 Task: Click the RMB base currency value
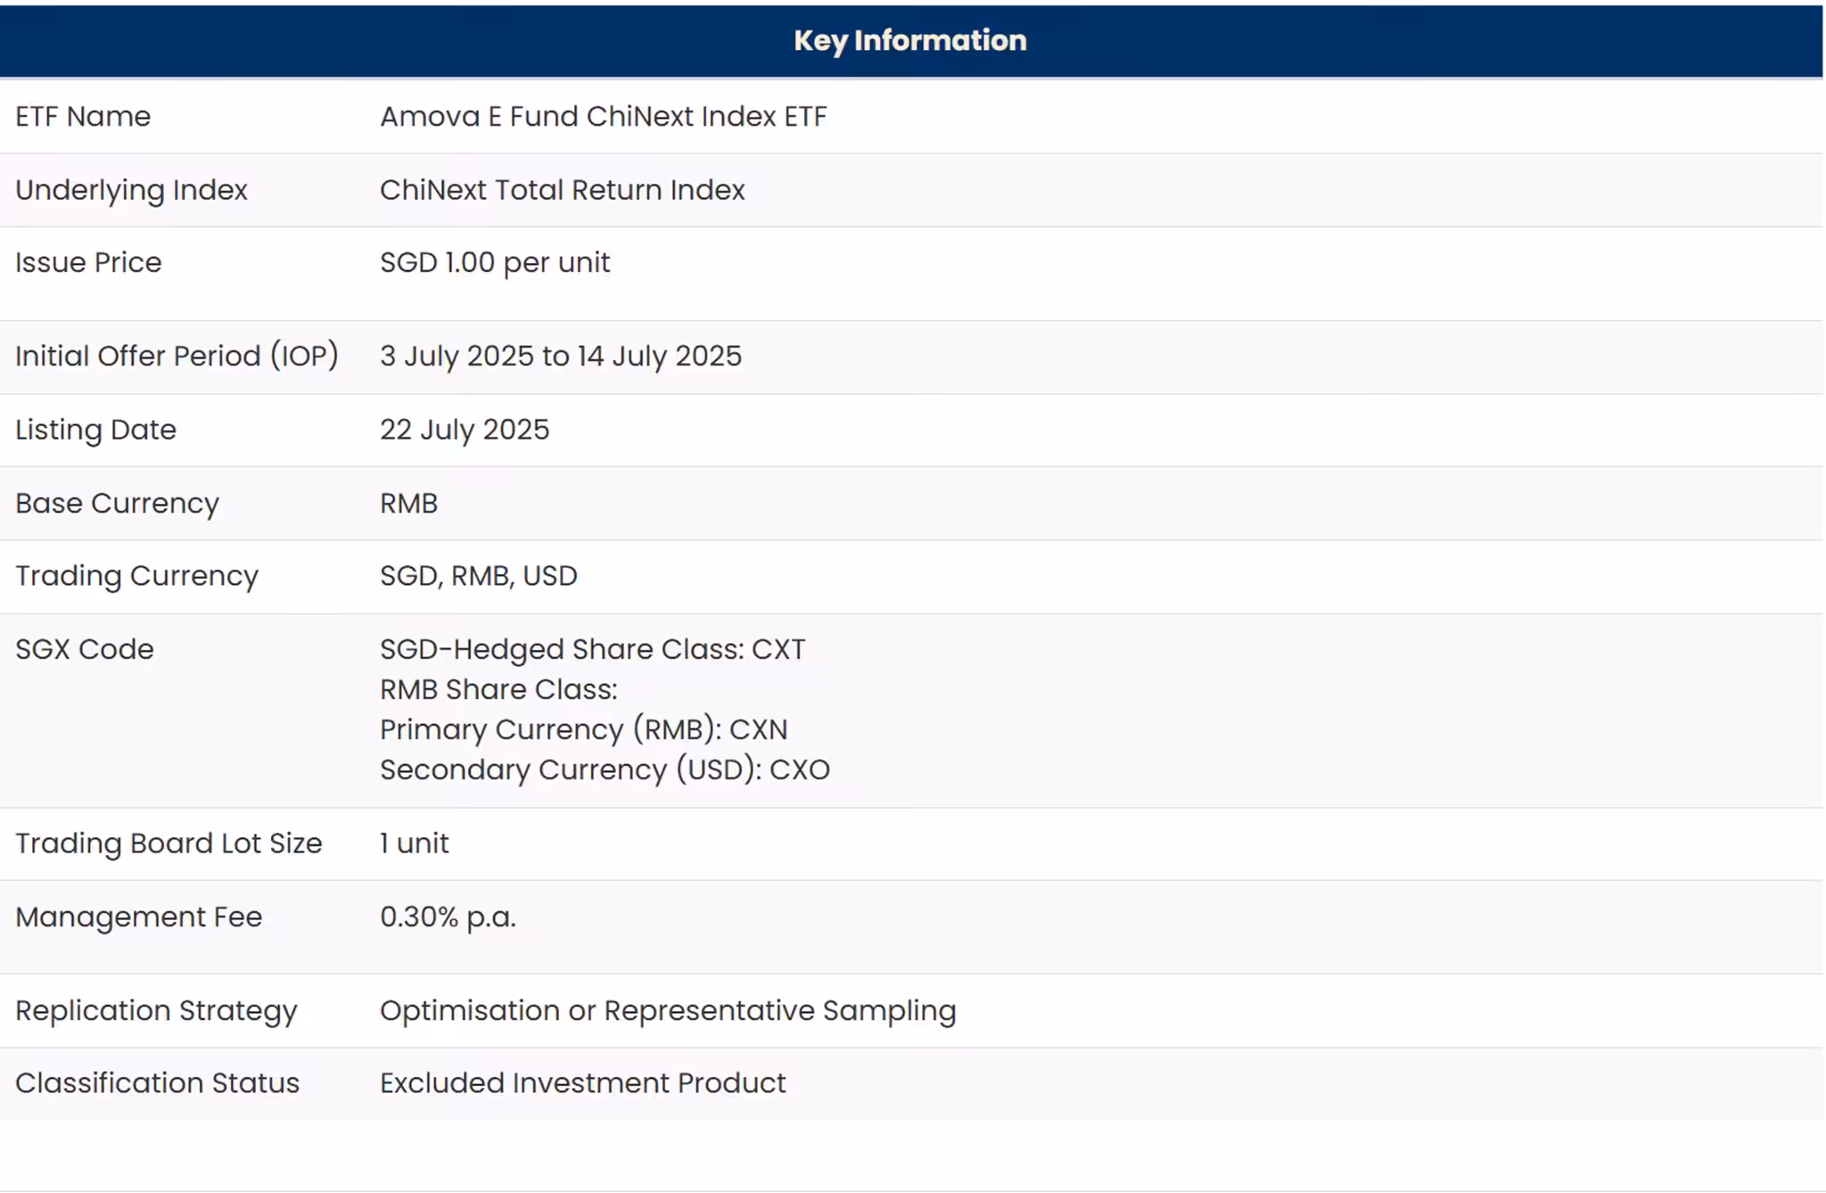(x=408, y=504)
